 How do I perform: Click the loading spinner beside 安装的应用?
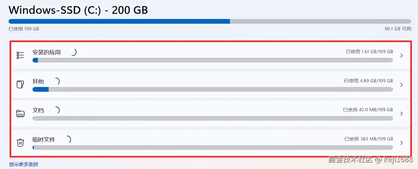coord(73,52)
